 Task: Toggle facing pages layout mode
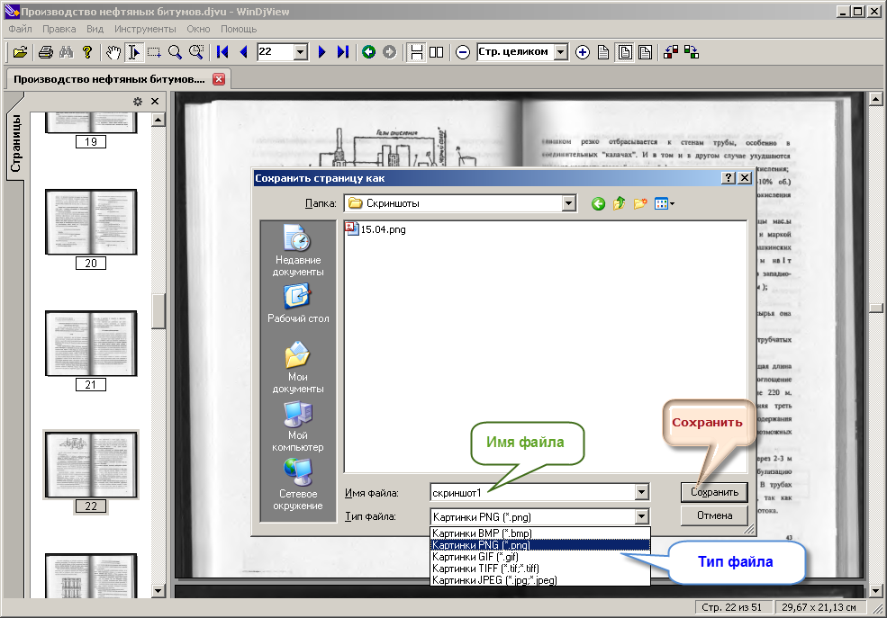(x=436, y=52)
